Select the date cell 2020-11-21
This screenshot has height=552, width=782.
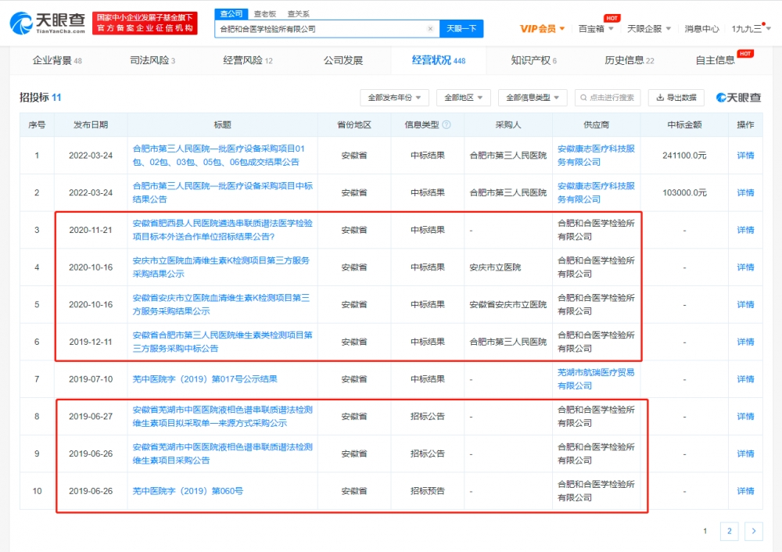[90, 230]
